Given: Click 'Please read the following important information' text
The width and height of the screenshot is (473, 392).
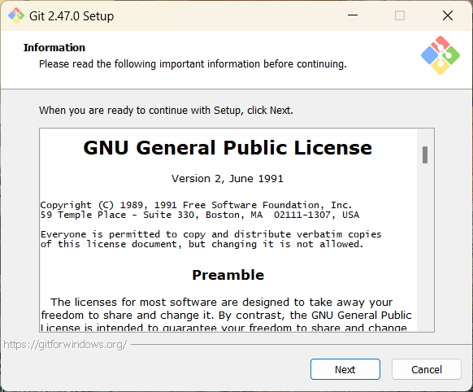Looking at the screenshot, I should 193,64.
